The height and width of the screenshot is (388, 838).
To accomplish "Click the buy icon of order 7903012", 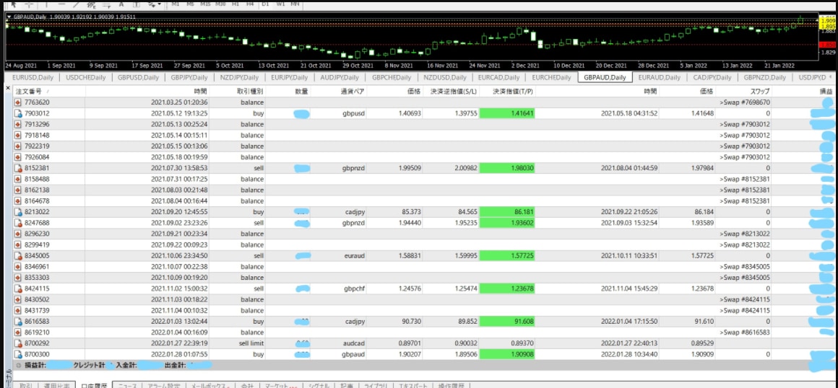I will 17,113.
